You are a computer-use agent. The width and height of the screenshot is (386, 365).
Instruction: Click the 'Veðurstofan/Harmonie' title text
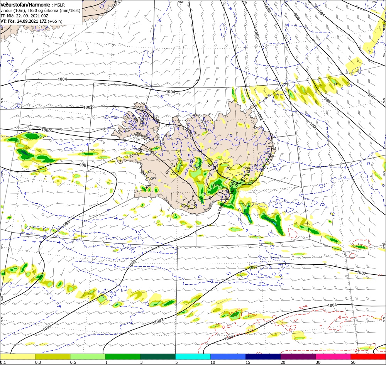25,5
